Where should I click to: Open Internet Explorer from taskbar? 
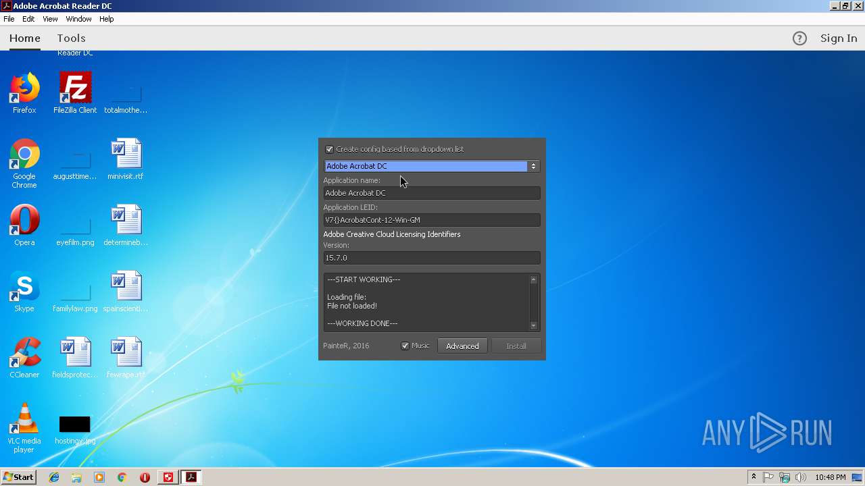click(54, 477)
